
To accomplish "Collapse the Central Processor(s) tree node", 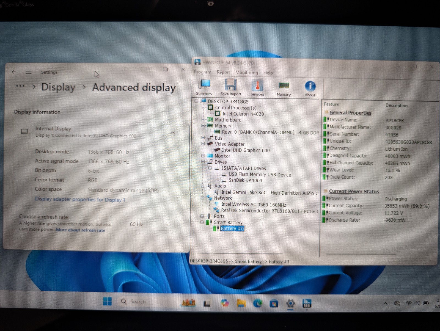I will coord(203,107).
